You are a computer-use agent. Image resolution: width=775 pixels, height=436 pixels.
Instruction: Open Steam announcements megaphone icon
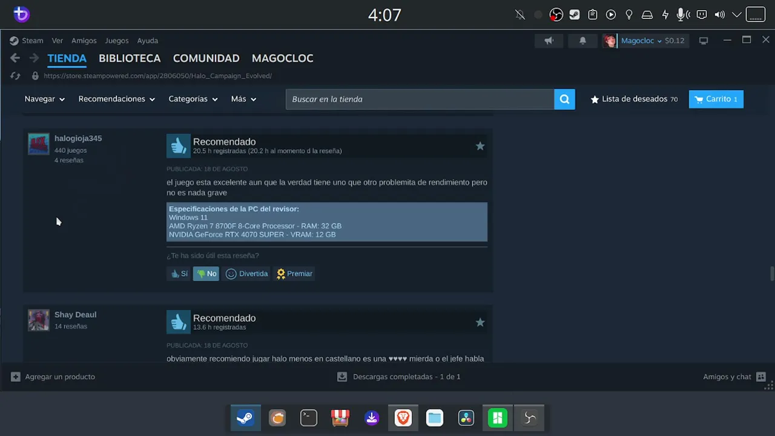549,41
